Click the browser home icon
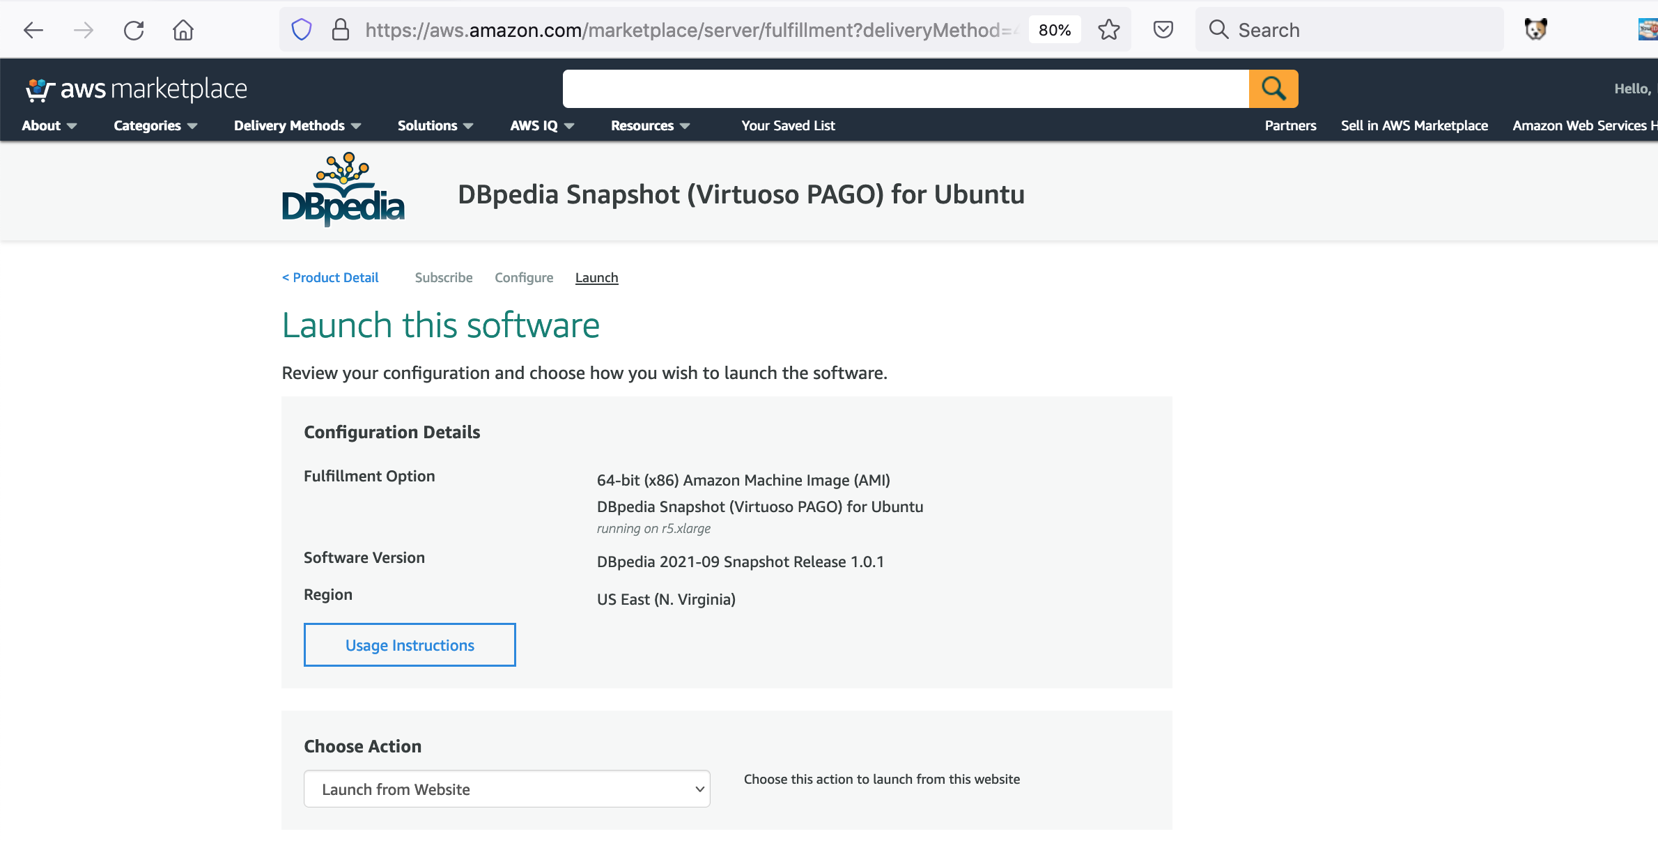 (x=183, y=30)
